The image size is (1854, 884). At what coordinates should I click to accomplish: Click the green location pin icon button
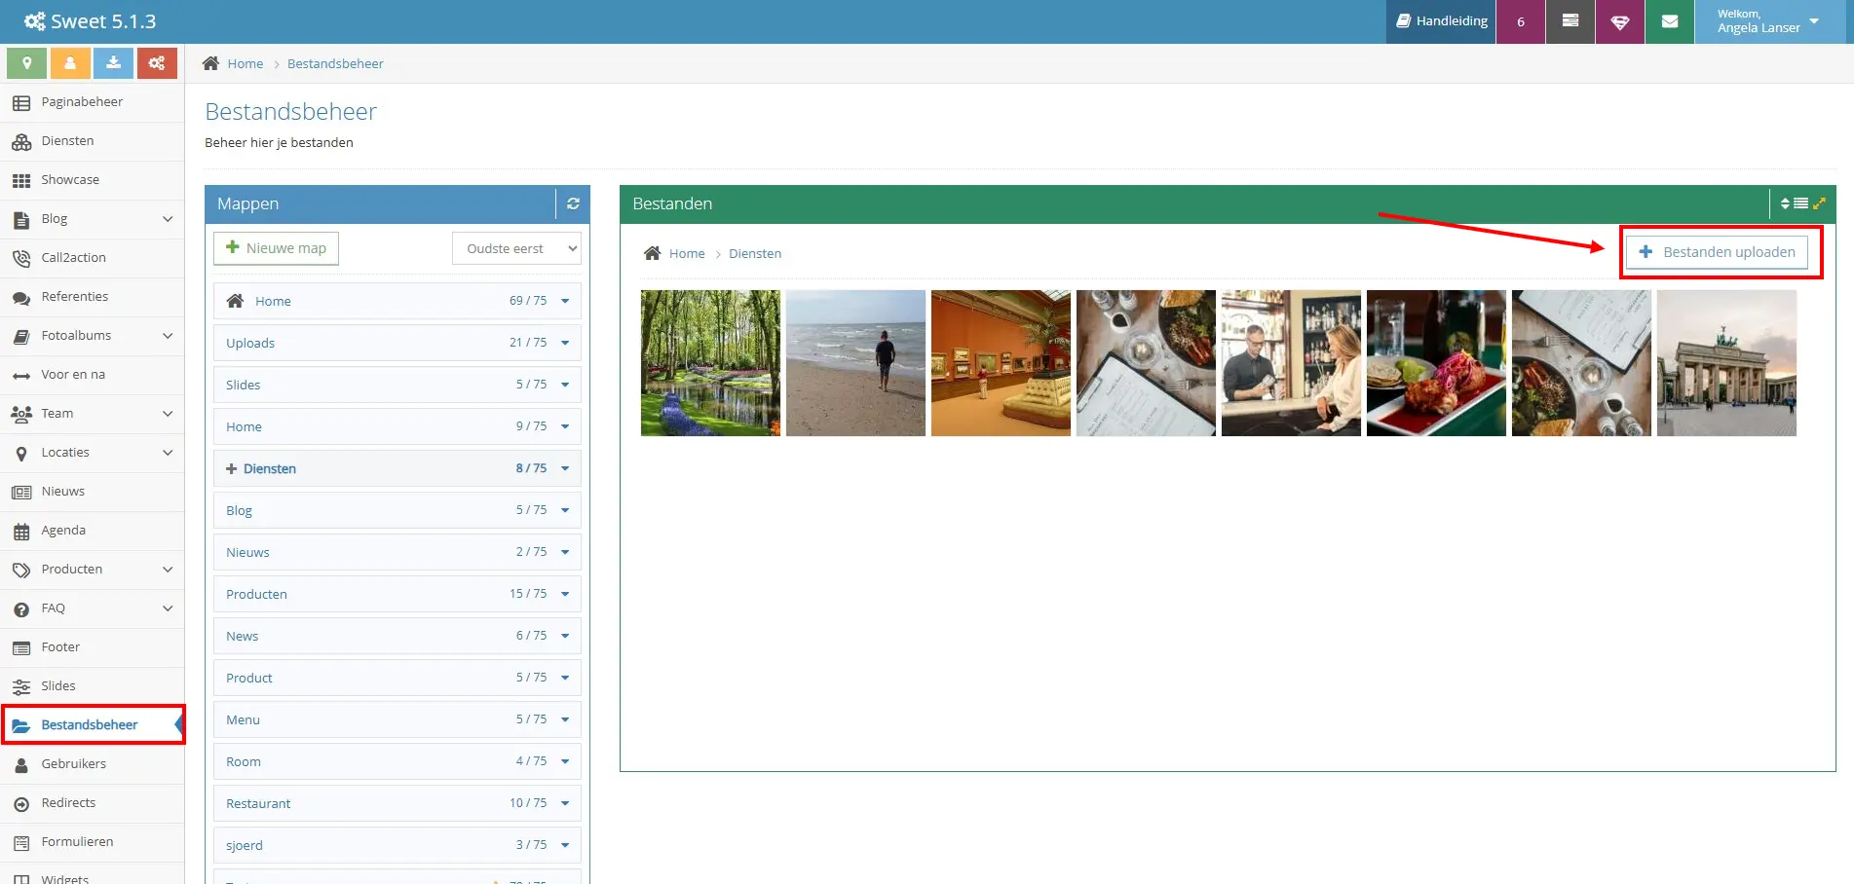tap(27, 63)
